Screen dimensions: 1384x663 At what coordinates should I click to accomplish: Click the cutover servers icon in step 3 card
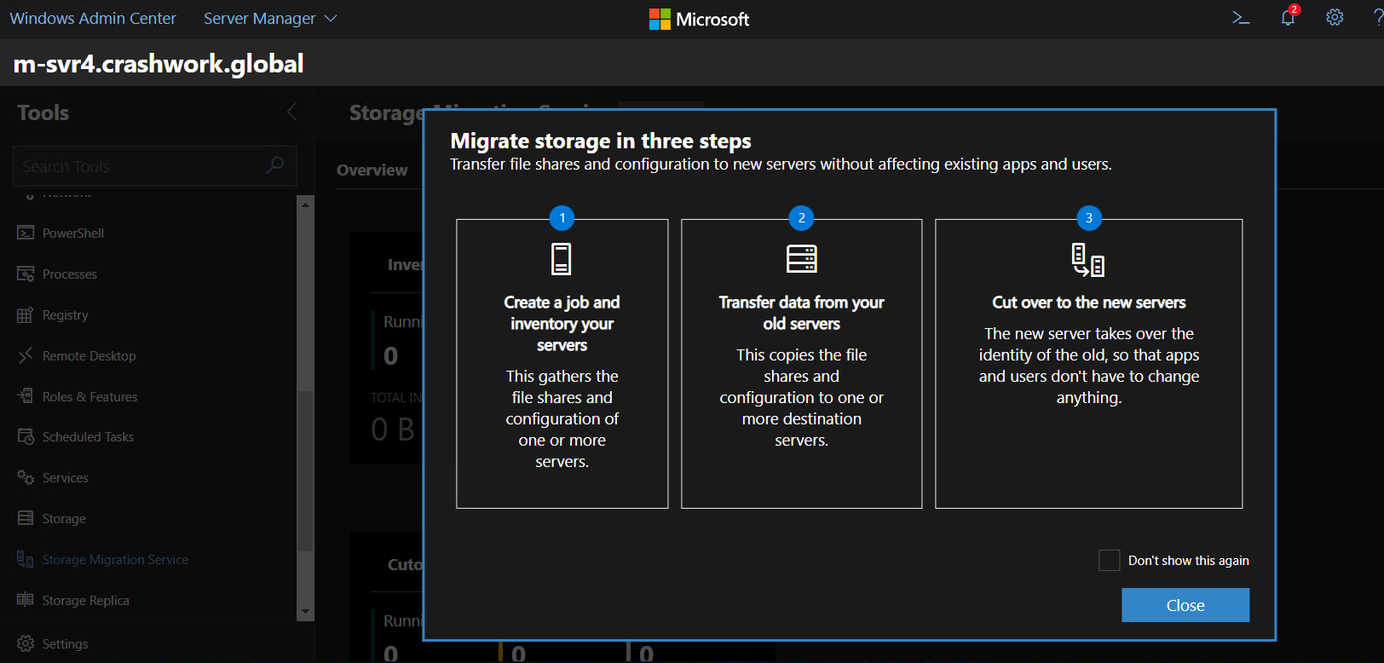coord(1088,260)
